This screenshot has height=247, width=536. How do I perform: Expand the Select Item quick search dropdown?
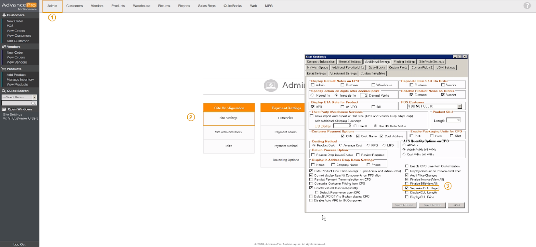point(35,98)
